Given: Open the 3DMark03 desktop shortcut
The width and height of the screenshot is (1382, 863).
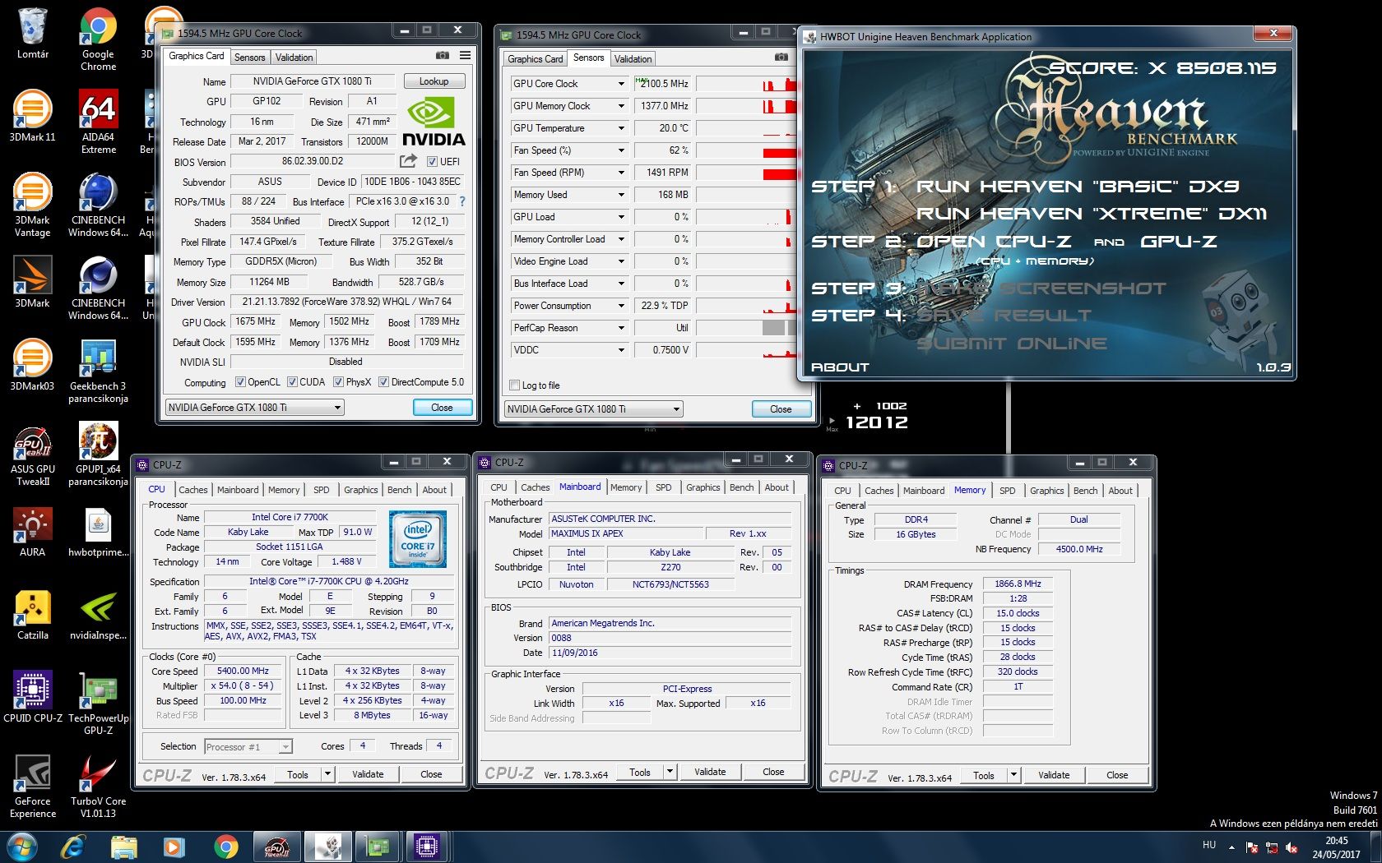Looking at the screenshot, I should point(32,365).
